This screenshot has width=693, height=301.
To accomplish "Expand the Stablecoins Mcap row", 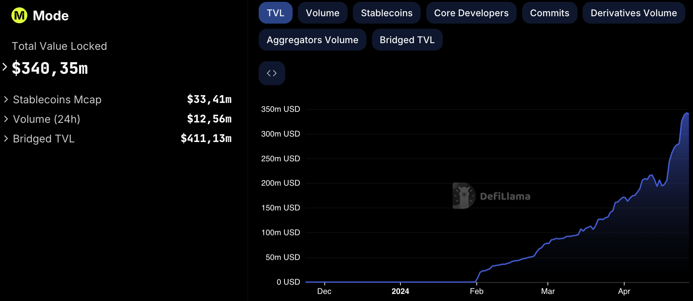I will pos(118,100).
